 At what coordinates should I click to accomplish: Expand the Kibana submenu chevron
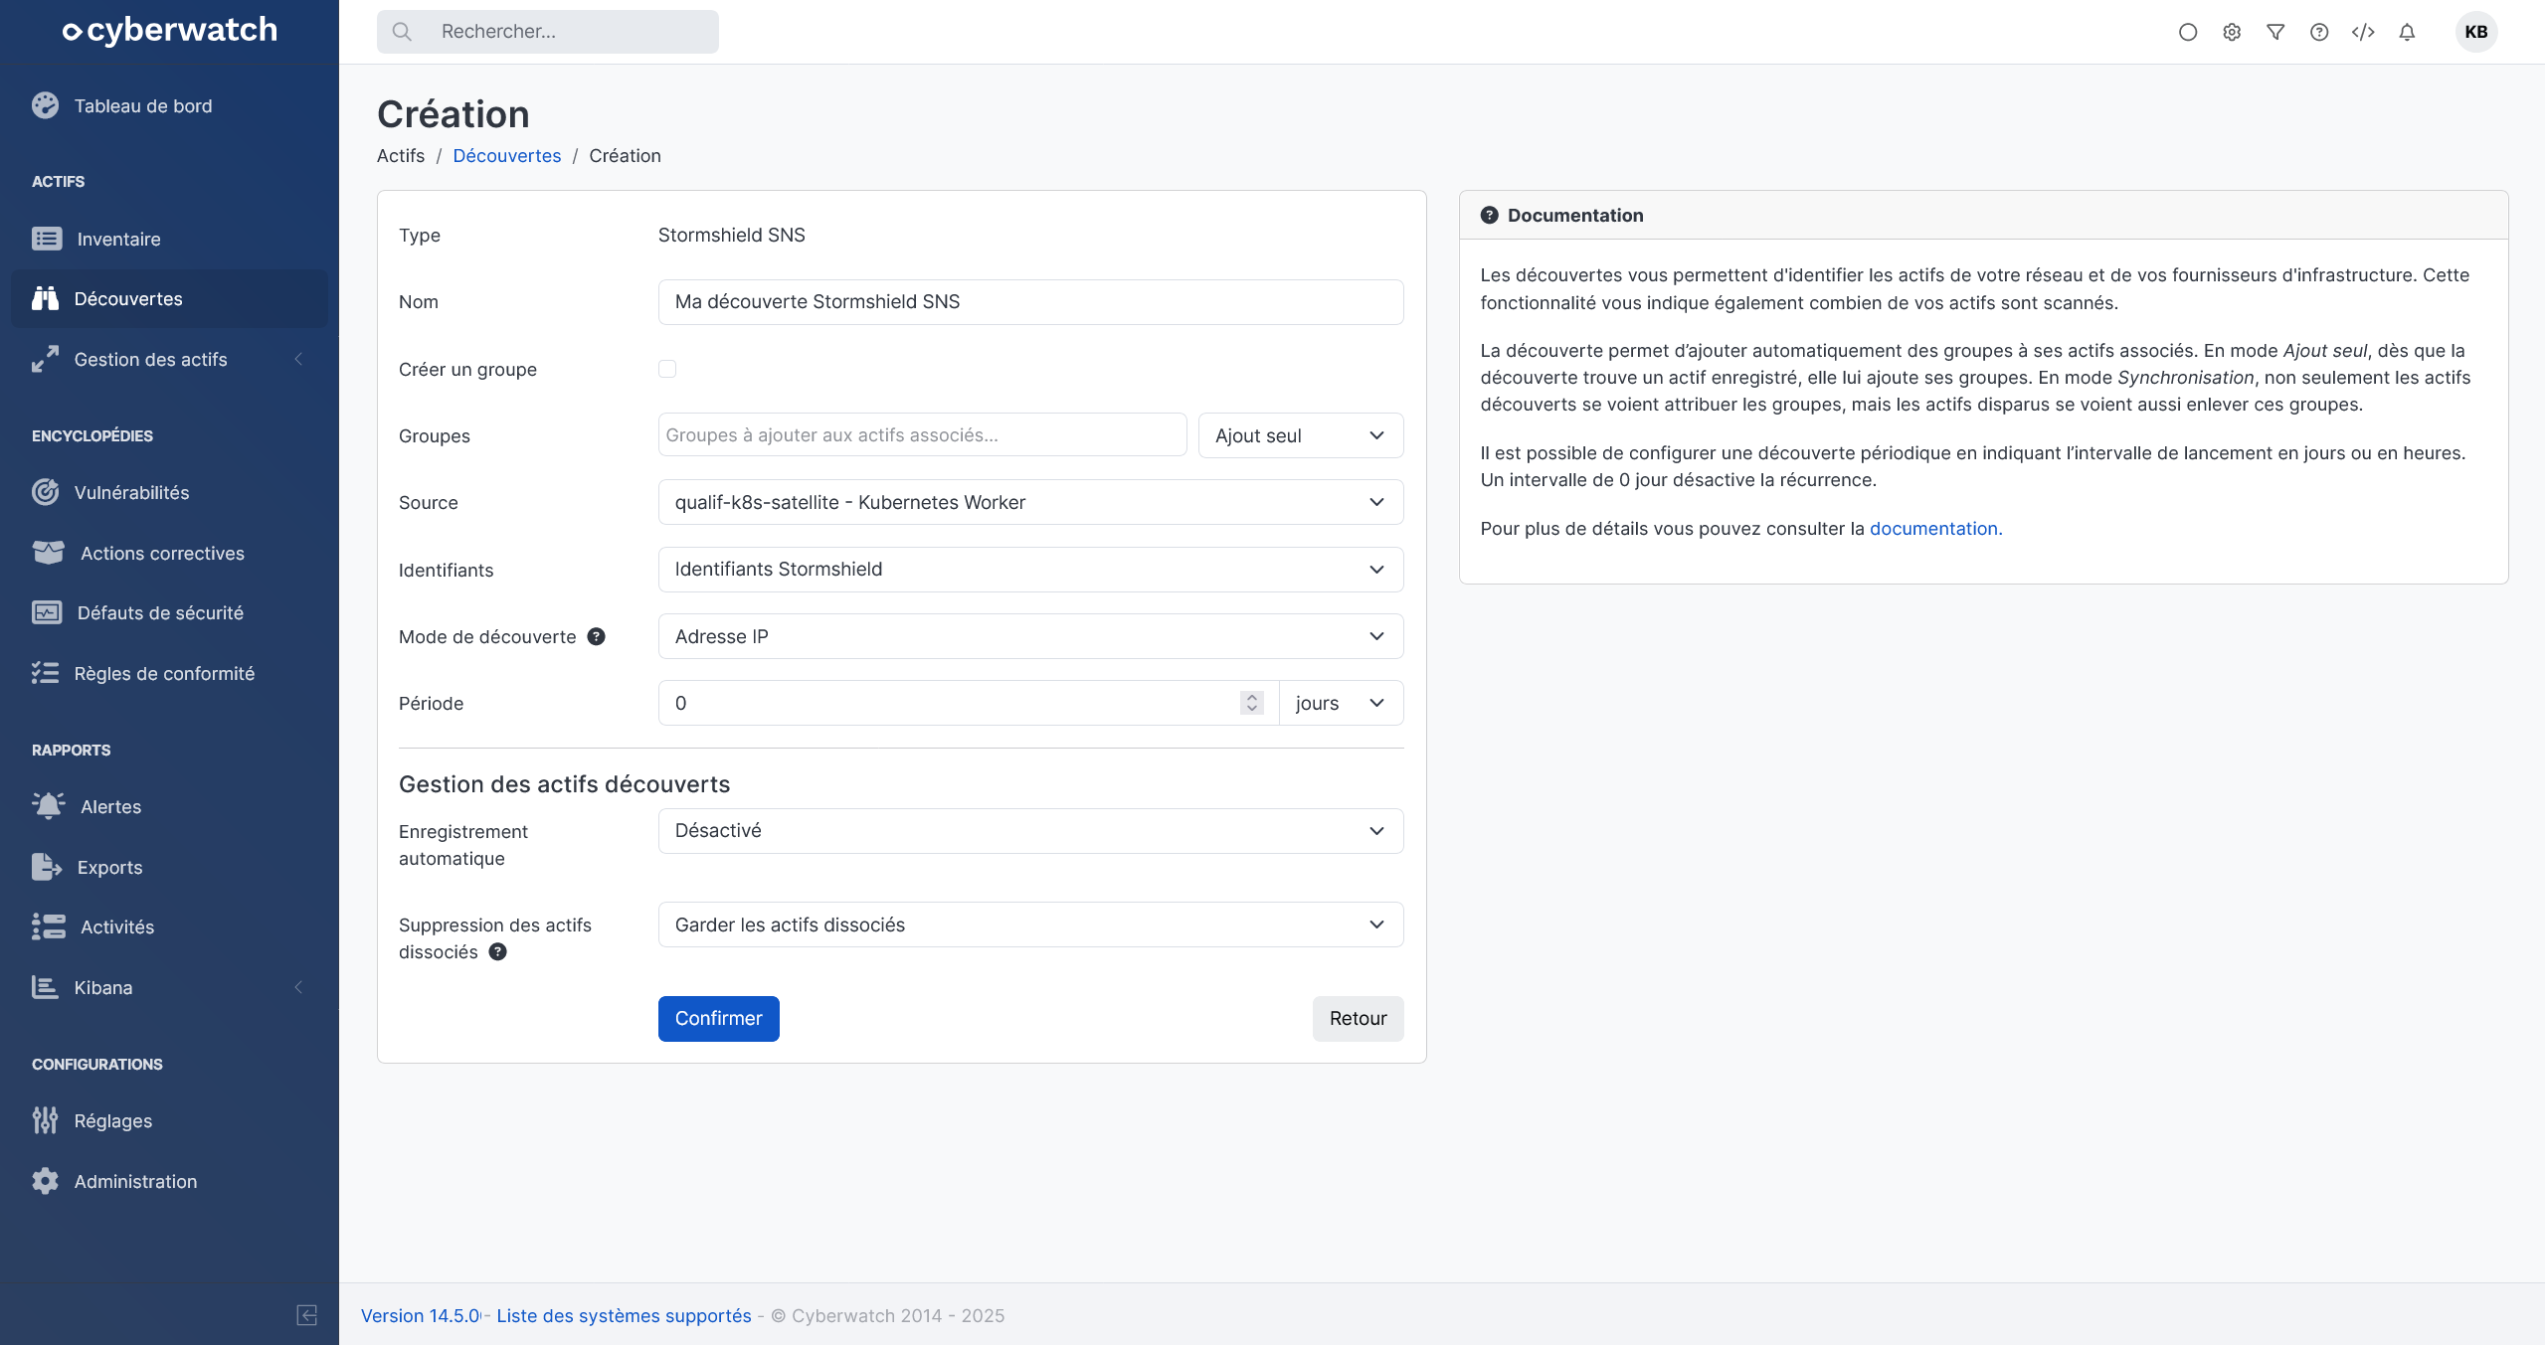[x=298, y=987]
